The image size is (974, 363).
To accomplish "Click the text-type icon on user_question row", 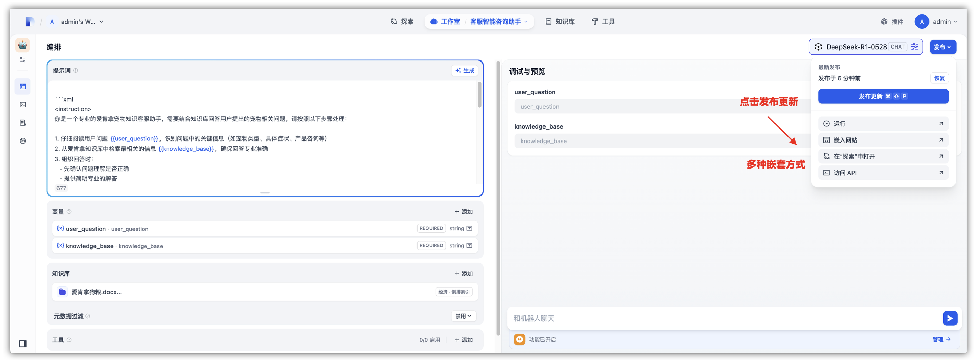I will click(470, 229).
